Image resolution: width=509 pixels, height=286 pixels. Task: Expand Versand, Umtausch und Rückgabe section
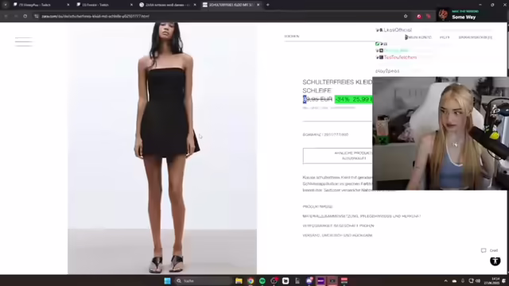tap(337, 235)
